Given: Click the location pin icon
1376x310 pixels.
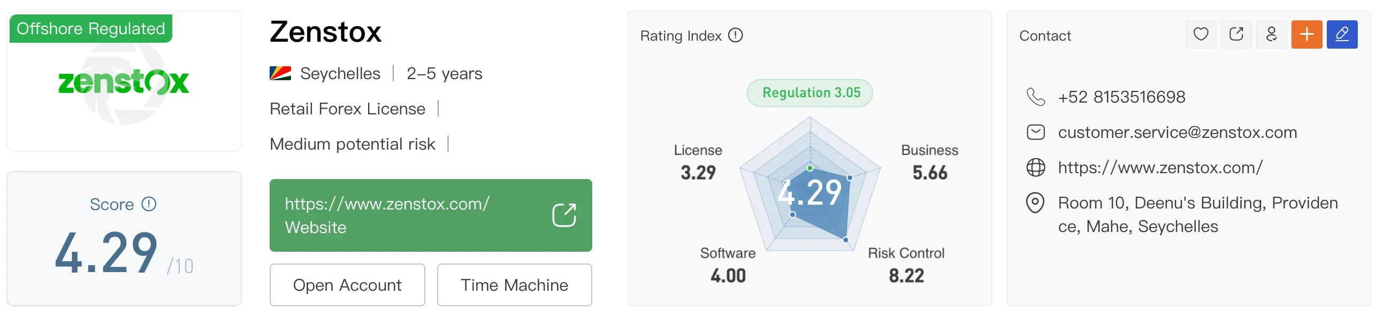Looking at the screenshot, I should (1035, 203).
